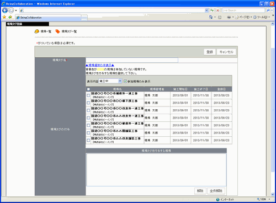Uncheck 参加現場のみ表示 checkbox
This screenshot has width=276, height=203.
coord(125,81)
